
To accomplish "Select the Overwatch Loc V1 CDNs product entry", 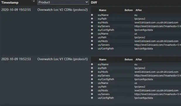I will (x=62, y=59).
